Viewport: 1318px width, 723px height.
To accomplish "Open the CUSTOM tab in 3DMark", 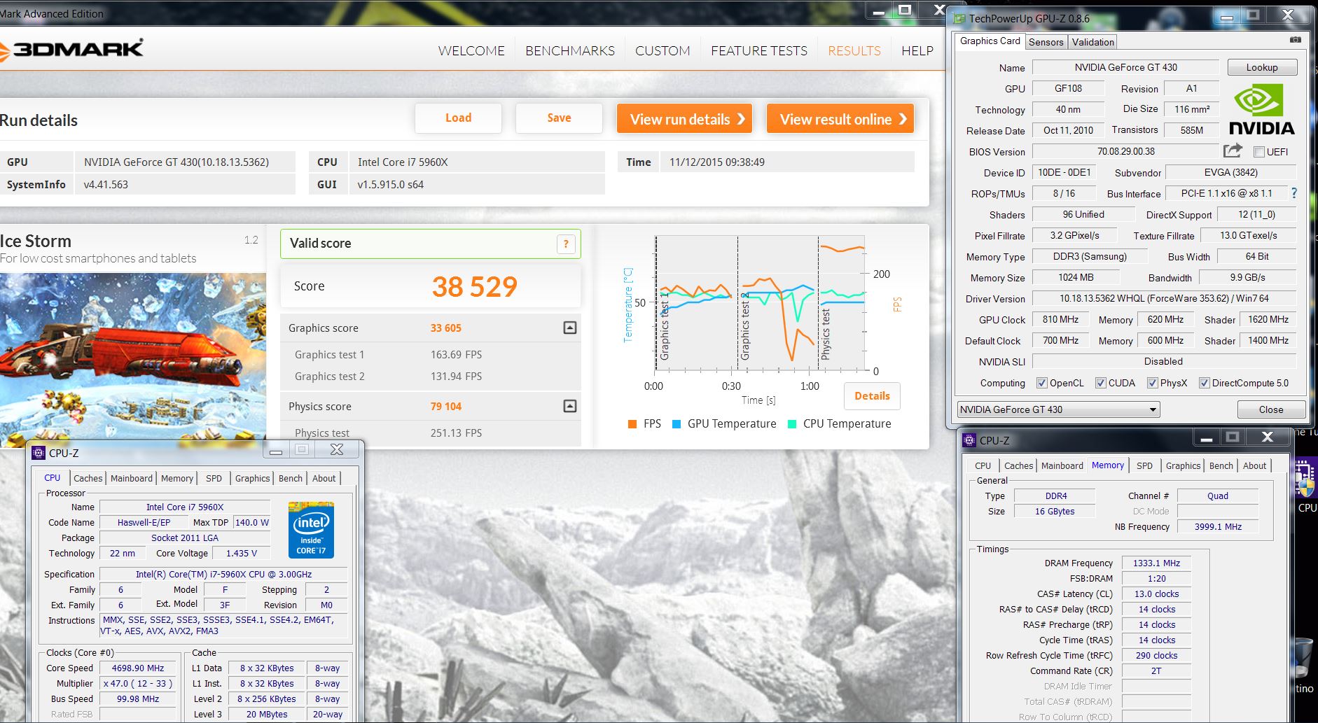I will click(x=663, y=50).
